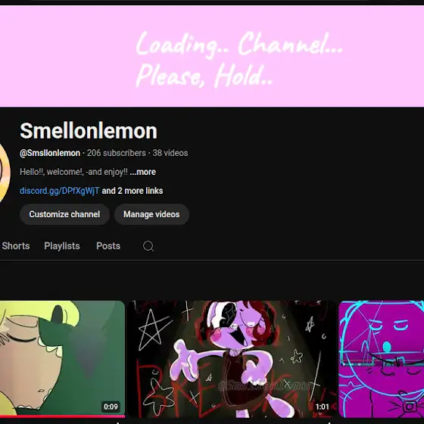Go to the Posts tab
Viewport: 424px width, 424px height.
[108, 246]
